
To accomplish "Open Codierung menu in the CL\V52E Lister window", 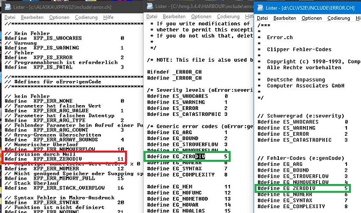I will [x=338, y=18].
